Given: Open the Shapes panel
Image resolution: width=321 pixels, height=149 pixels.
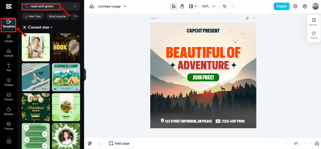Looking at the screenshot, I should 9,82.
